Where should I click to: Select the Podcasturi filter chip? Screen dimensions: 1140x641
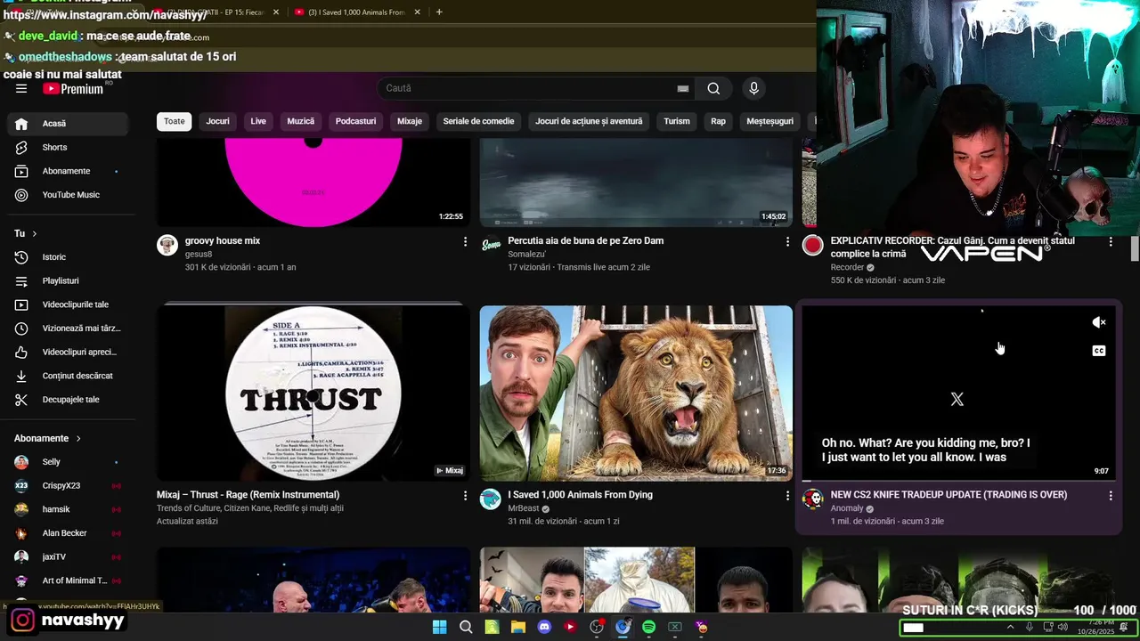point(355,121)
